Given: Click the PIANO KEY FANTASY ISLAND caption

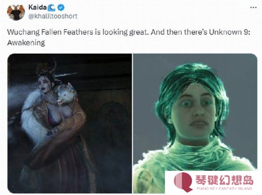Looking at the screenshot, I should 225,189.
